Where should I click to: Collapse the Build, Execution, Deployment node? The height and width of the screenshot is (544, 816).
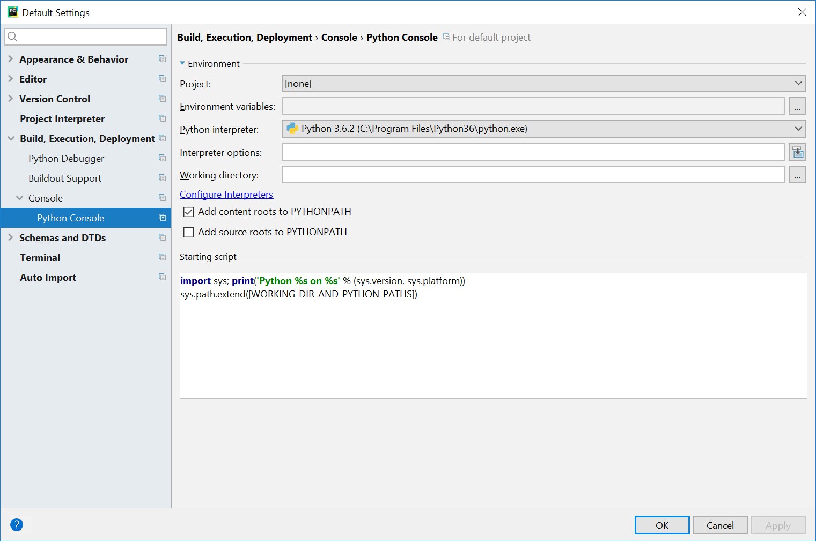click(11, 138)
